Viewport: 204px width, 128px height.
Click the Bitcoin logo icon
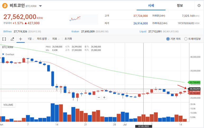point(5,6)
